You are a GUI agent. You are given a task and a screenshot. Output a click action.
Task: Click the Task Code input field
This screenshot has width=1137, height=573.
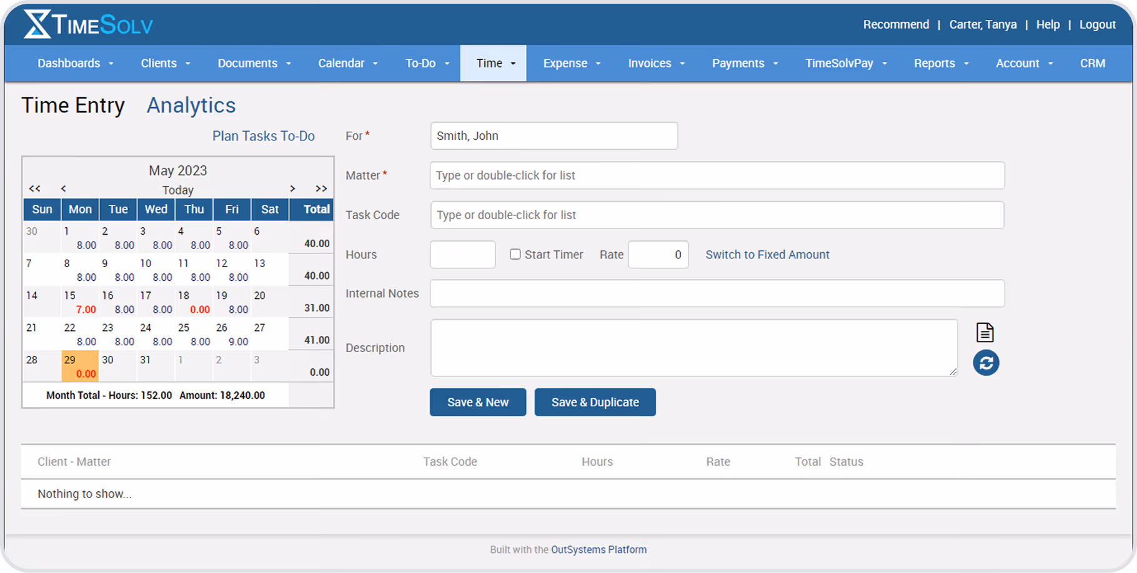pos(717,215)
